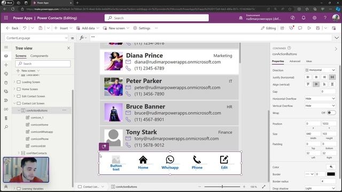The height and width of the screenshot is (192, 342).
Task: Open the Tree view layers sidebar icon
Action: [6, 56]
